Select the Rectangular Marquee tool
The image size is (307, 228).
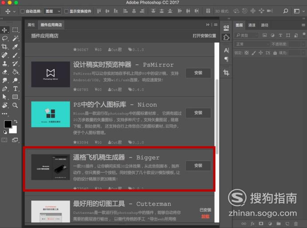coord(15,30)
